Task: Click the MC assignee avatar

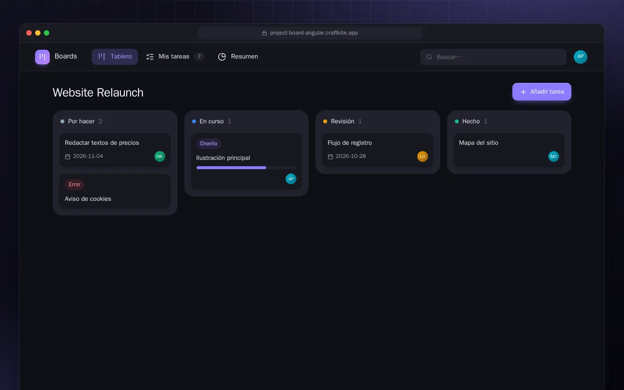Action: 554,156
